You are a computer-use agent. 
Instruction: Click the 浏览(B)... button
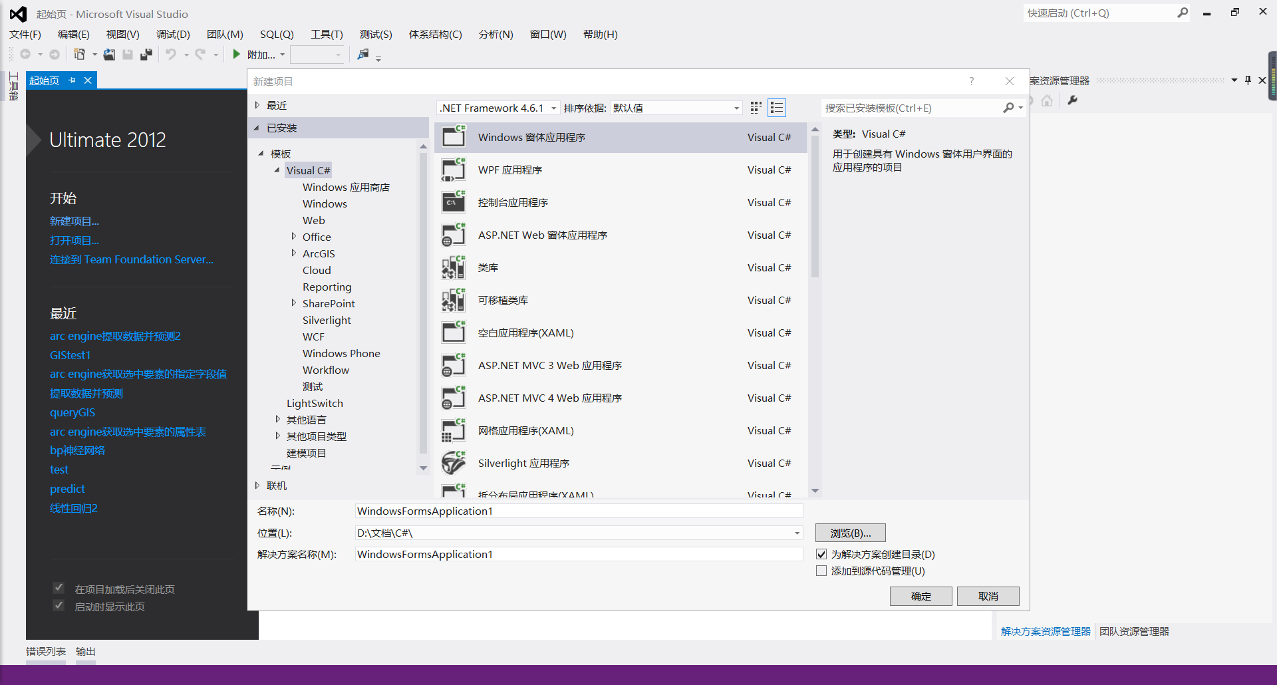pos(850,533)
